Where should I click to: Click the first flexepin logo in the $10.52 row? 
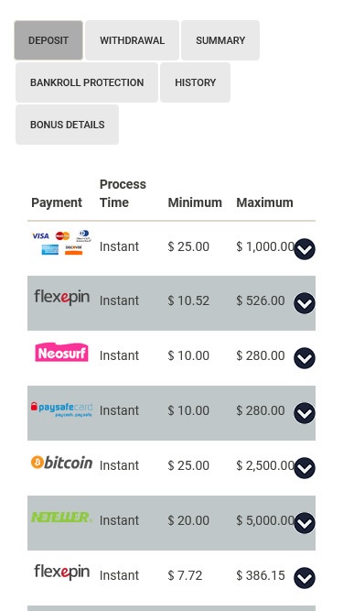[62, 298]
